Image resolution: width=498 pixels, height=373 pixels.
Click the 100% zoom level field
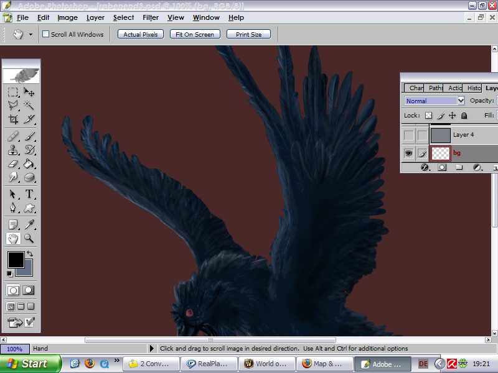point(15,349)
